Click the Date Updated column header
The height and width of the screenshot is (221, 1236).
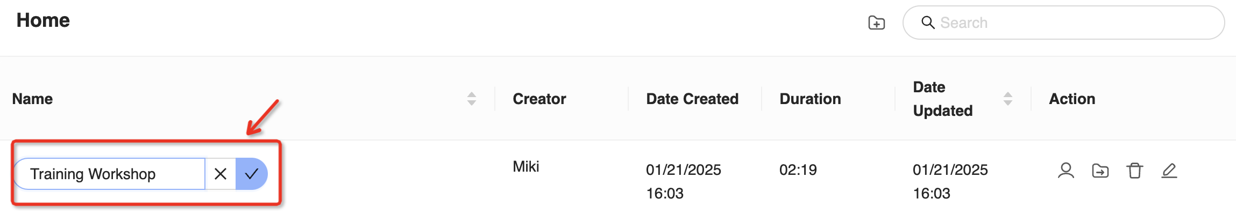click(x=943, y=99)
